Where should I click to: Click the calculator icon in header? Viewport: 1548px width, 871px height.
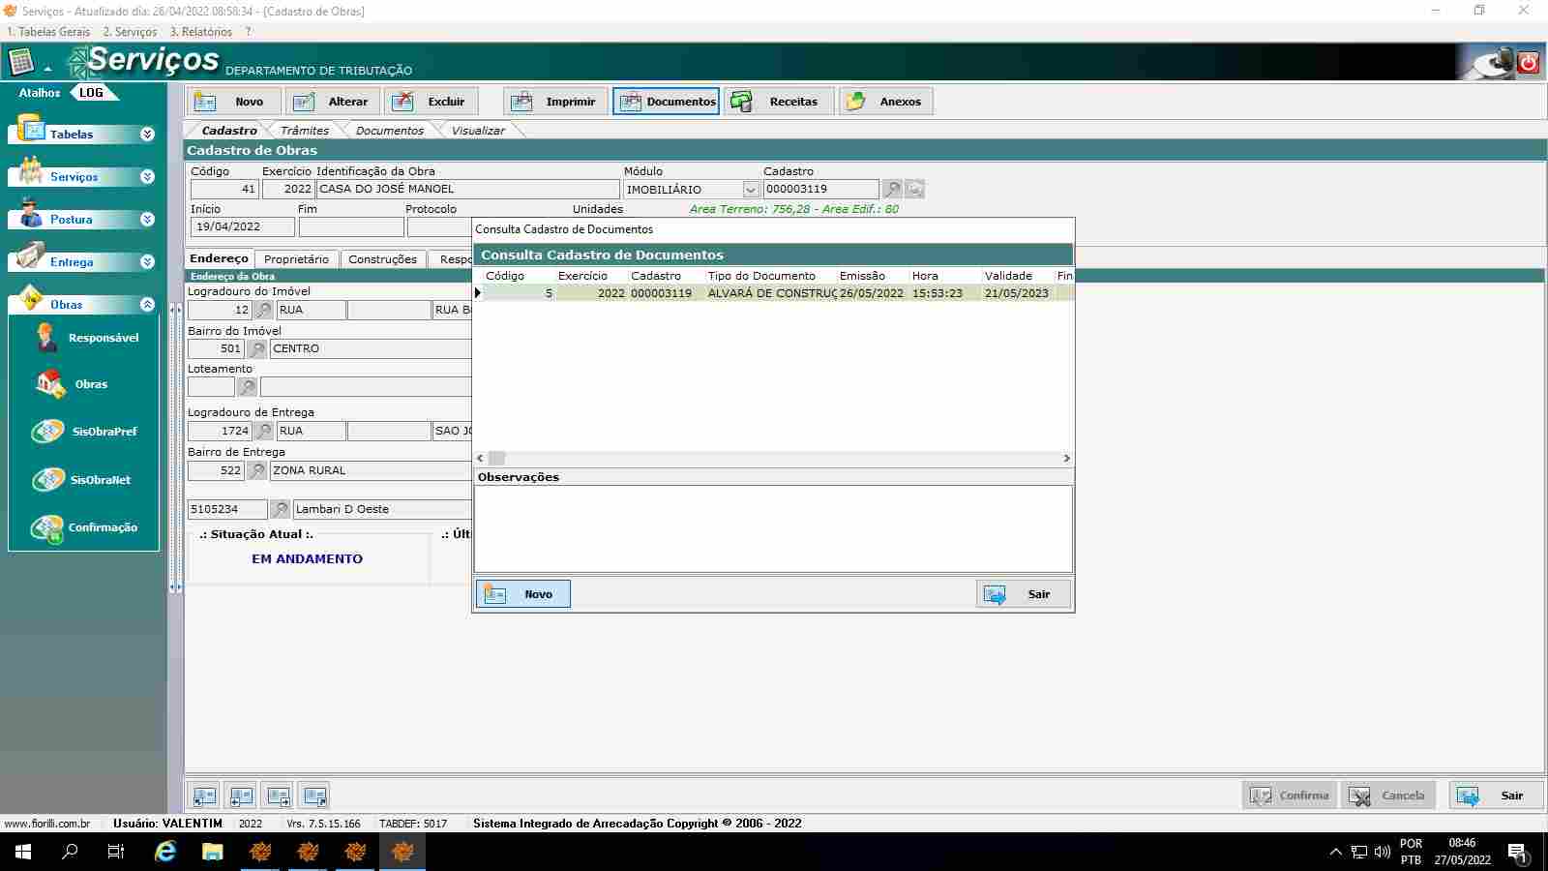tap(21, 63)
